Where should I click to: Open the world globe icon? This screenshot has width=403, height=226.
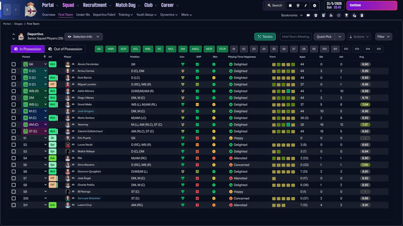pos(298,5)
